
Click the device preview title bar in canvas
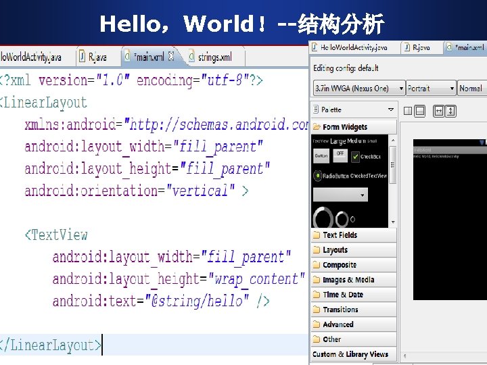(x=450, y=150)
